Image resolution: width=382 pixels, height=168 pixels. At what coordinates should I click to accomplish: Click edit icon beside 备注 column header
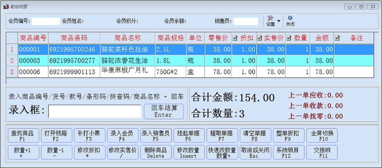(x=337, y=38)
